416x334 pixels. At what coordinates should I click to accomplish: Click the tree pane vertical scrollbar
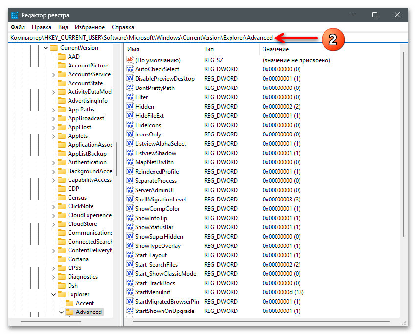(116, 159)
